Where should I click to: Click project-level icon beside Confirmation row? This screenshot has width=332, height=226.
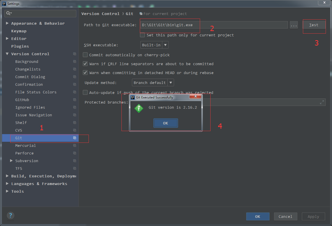(75, 84)
